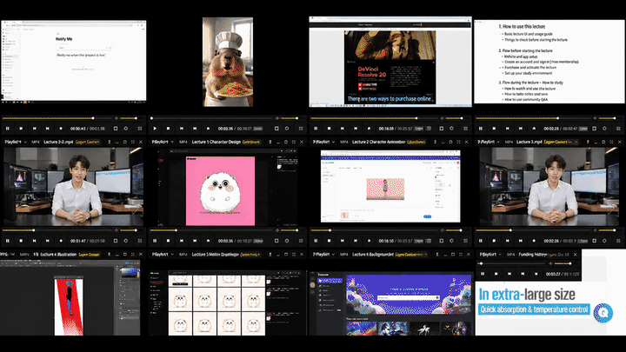The image size is (626, 352).
Task: Stop the capybara chef video player
Action: pyautogui.click(x=168, y=129)
